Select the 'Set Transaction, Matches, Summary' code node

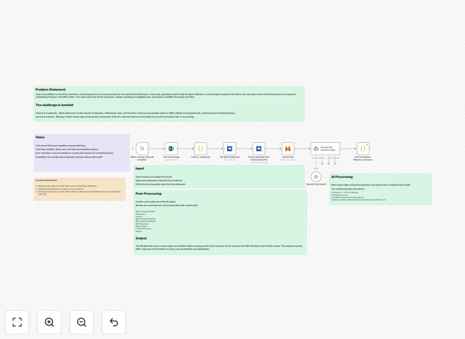pyautogui.click(x=363, y=148)
